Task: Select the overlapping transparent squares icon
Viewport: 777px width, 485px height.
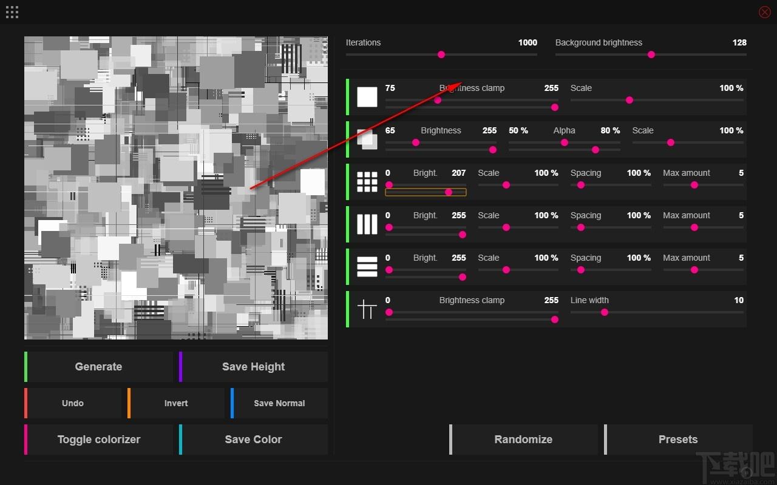Action: click(x=367, y=139)
